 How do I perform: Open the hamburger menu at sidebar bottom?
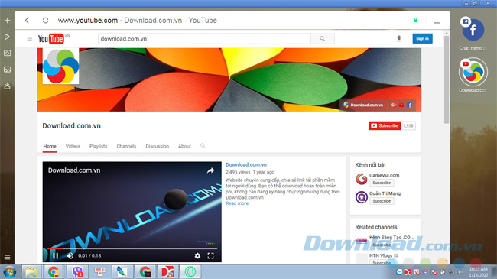coord(7,257)
